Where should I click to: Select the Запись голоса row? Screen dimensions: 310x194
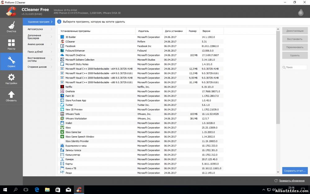[140, 150]
